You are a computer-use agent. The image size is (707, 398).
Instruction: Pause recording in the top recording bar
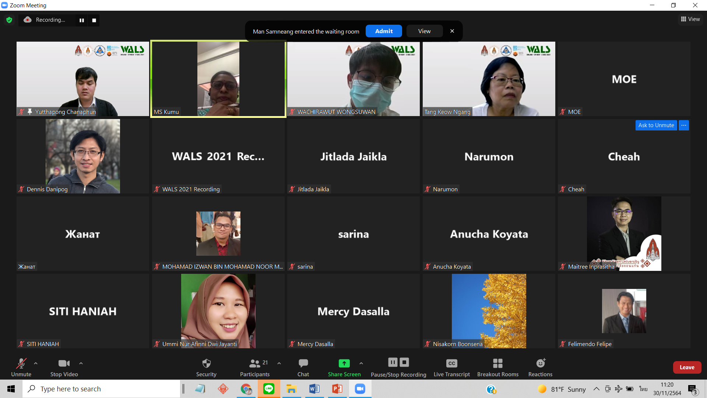click(82, 20)
